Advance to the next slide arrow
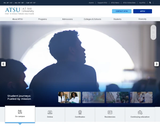160x128 pixels. [x=157, y=64]
